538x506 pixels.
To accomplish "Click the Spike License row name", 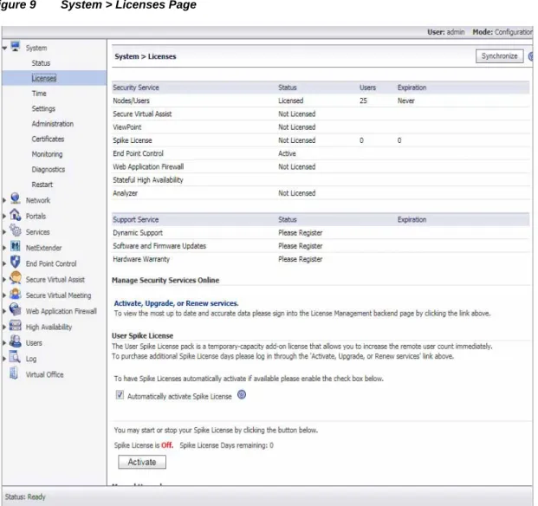I will (x=132, y=140).
